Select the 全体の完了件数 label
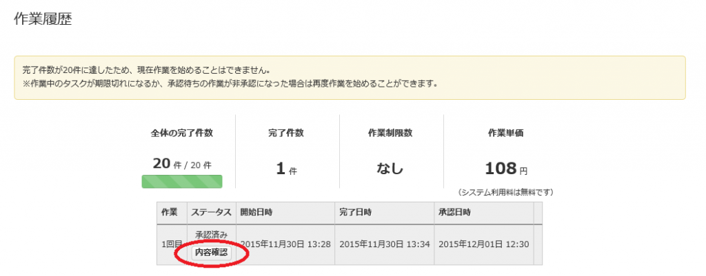706x276 pixels. (182, 133)
